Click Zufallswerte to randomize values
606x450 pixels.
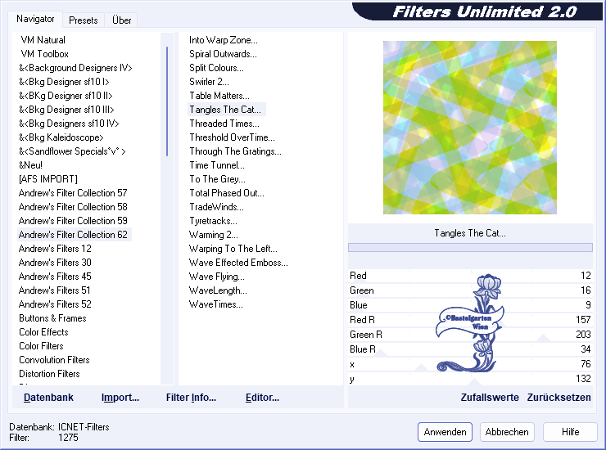(x=490, y=398)
